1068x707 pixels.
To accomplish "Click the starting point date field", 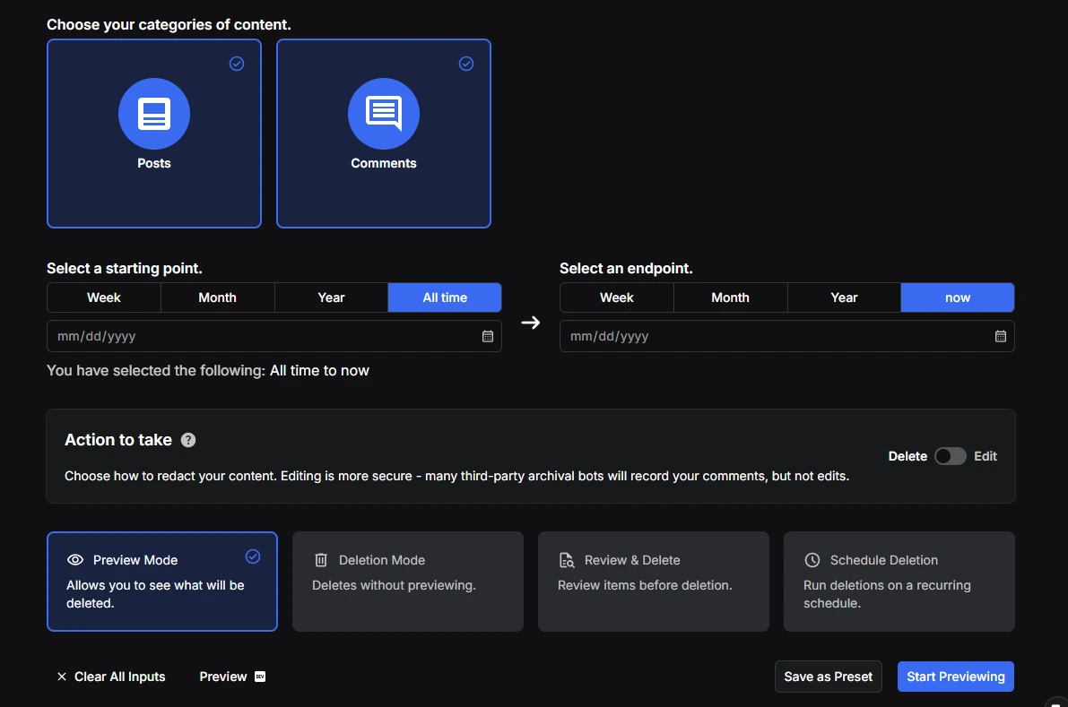I will tap(274, 336).
